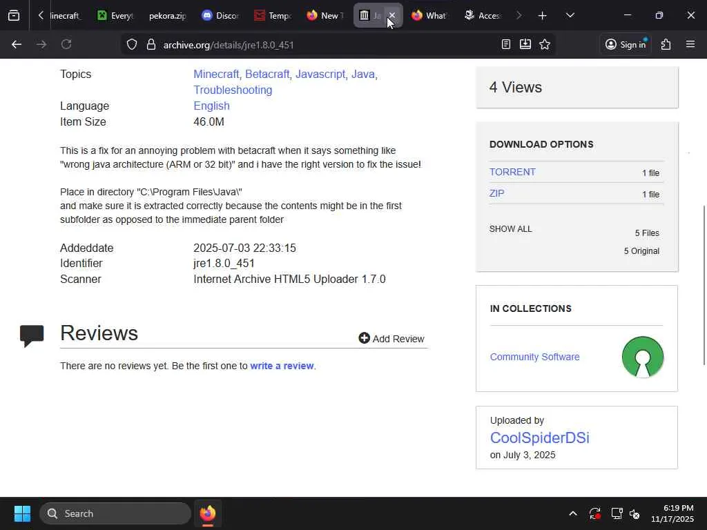Open the clock showing 6:19 PM
This screenshot has height=530, width=707.
(672, 513)
